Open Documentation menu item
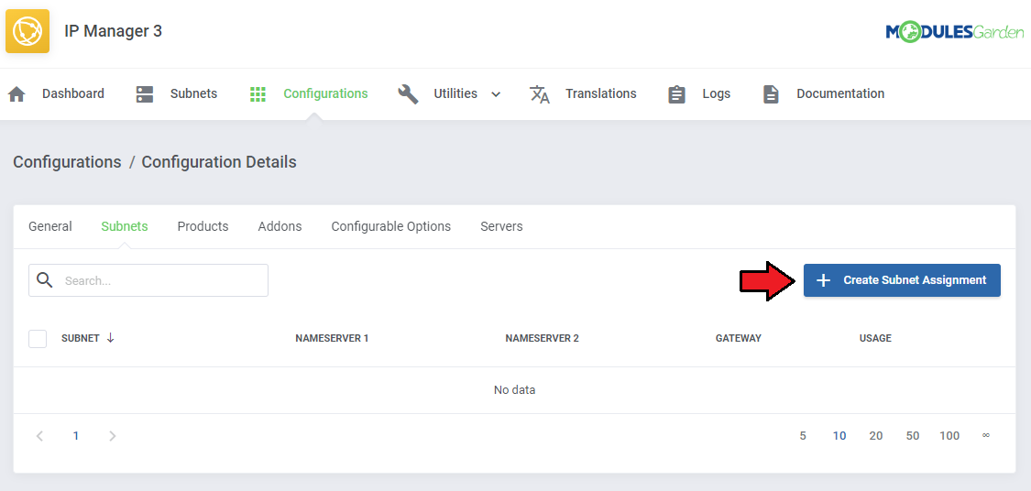The height and width of the screenshot is (491, 1031). [x=840, y=93]
